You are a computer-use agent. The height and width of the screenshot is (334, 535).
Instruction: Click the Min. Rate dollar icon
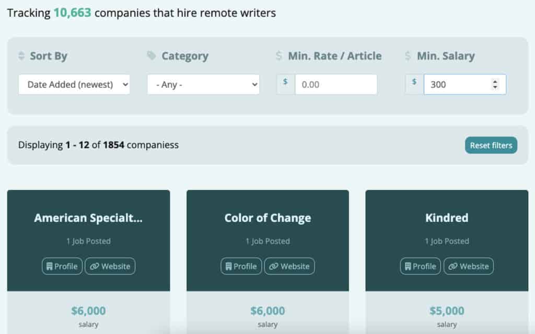tap(279, 56)
